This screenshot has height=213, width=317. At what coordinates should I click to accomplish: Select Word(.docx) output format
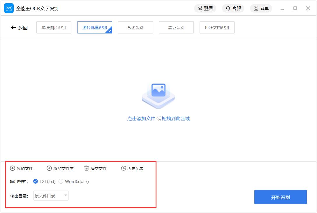61,181
